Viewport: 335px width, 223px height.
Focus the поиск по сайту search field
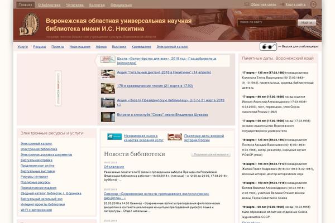click(267, 22)
